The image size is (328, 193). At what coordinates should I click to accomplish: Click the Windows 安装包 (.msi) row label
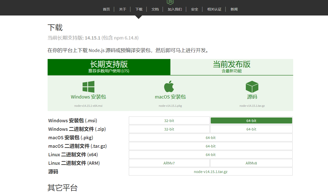point(73,120)
